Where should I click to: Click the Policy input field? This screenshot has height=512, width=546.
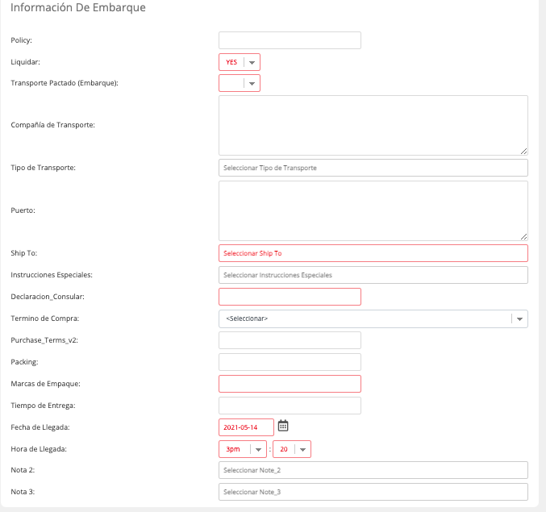[290, 40]
